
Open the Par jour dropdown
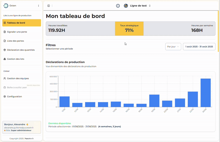173,47
